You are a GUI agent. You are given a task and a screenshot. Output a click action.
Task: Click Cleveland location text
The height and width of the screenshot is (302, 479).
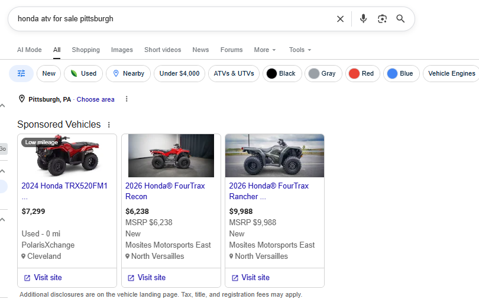coord(44,256)
